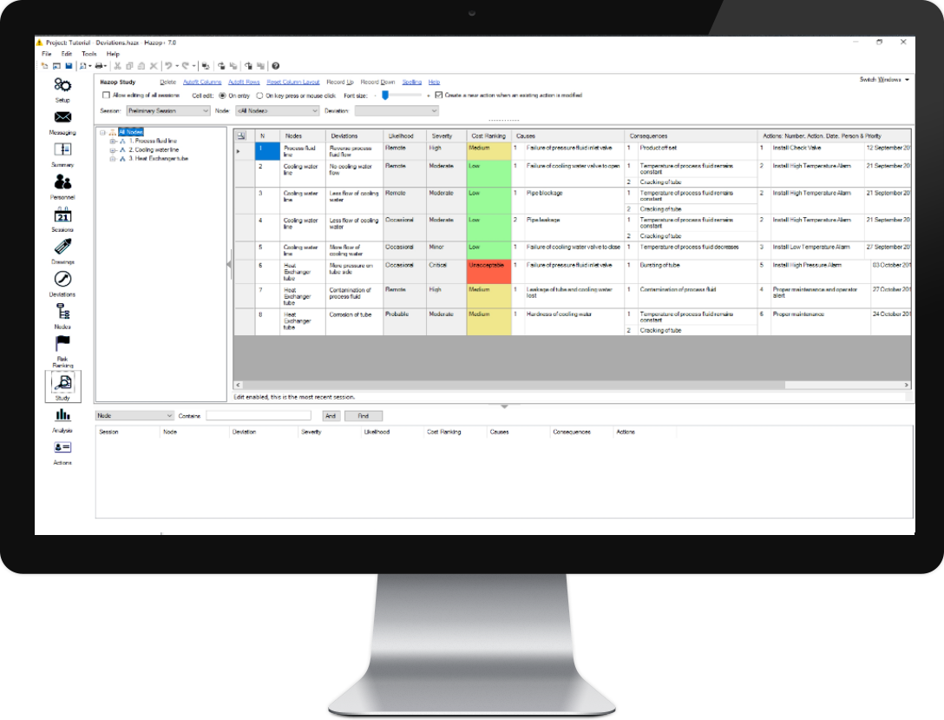Open the Tools menu
The height and width of the screenshot is (720, 944).
[89, 54]
